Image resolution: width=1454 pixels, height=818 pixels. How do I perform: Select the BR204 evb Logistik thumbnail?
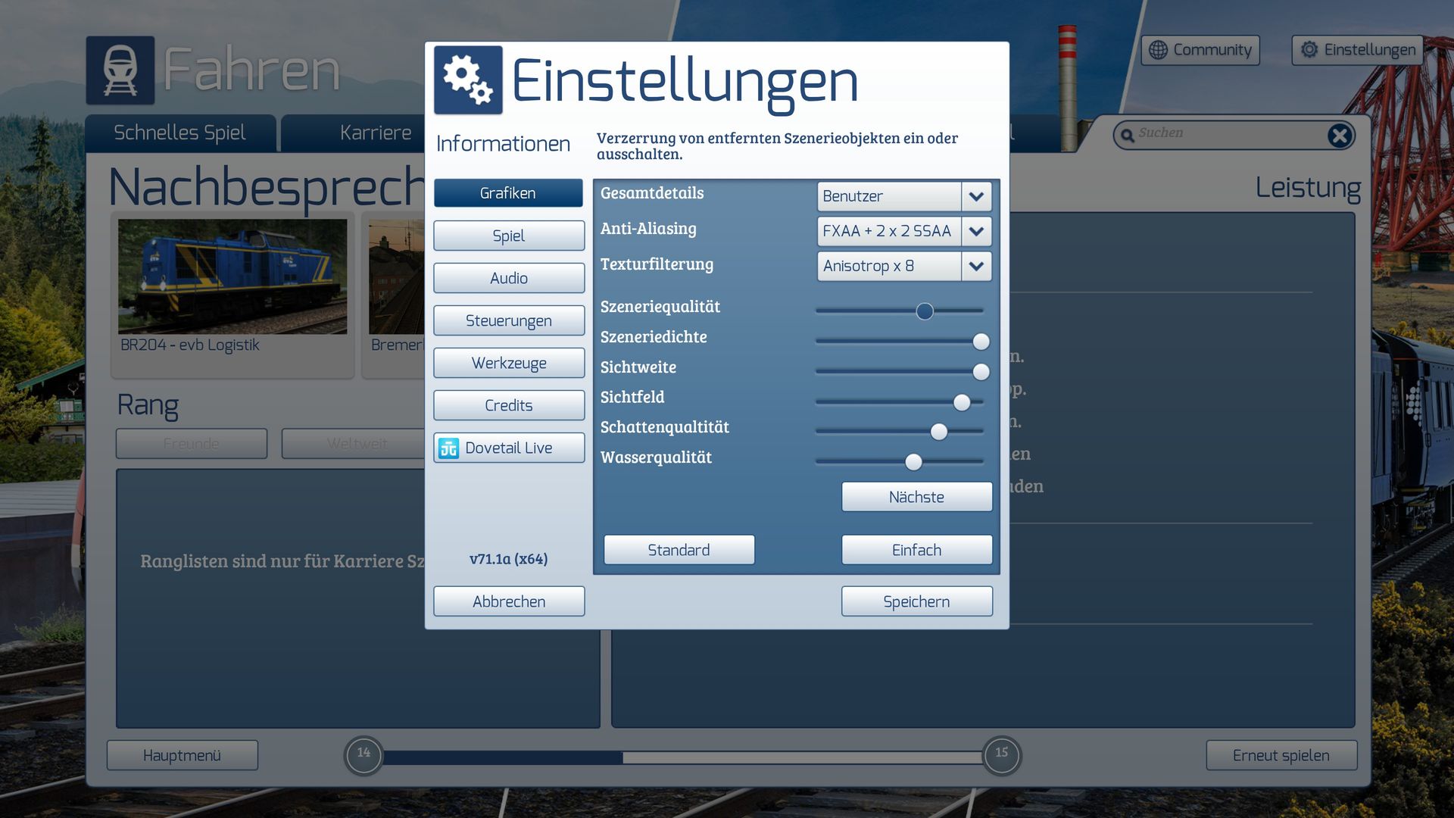(232, 277)
